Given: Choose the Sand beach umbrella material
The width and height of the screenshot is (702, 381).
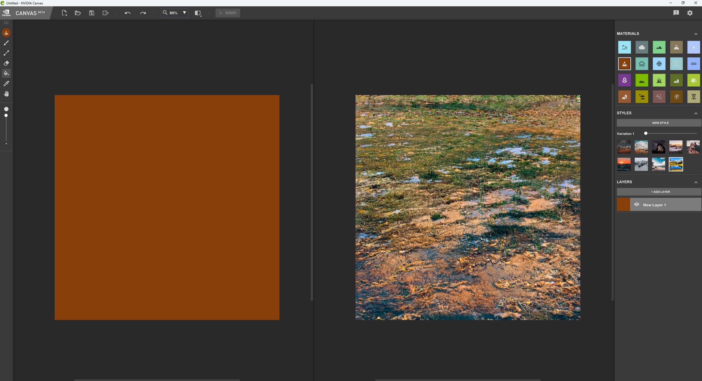Looking at the screenshot, I should click(x=642, y=97).
